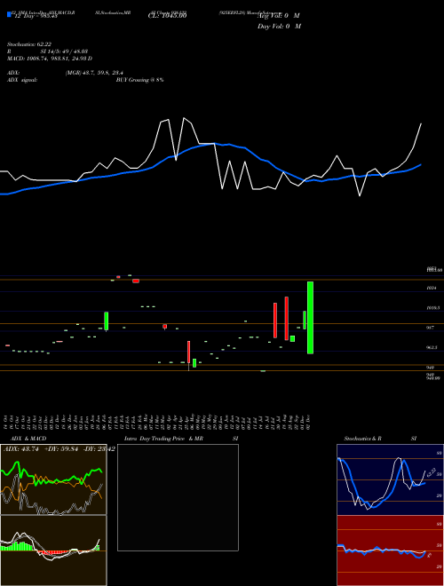The width and height of the screenshot is (444, 586).
Task: Click the tall green last candlestick
Action: (x=310, y=318)
